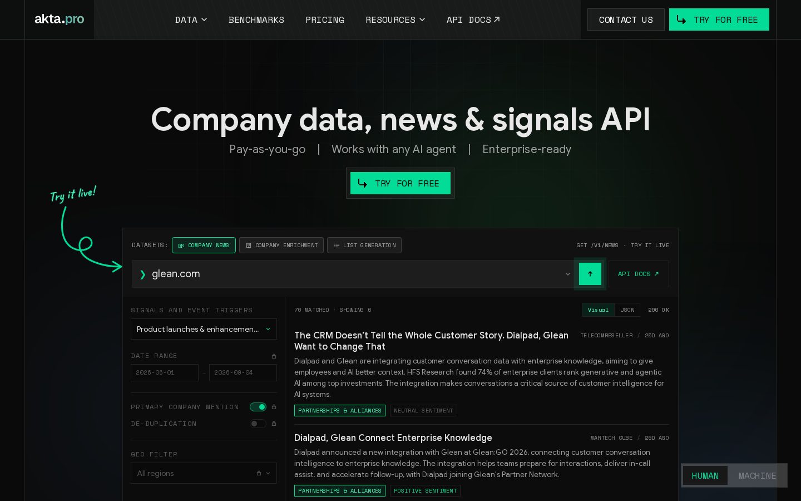Select the JSON results view
The height and width of the screenshot is (501, 801).
point(627,310)
